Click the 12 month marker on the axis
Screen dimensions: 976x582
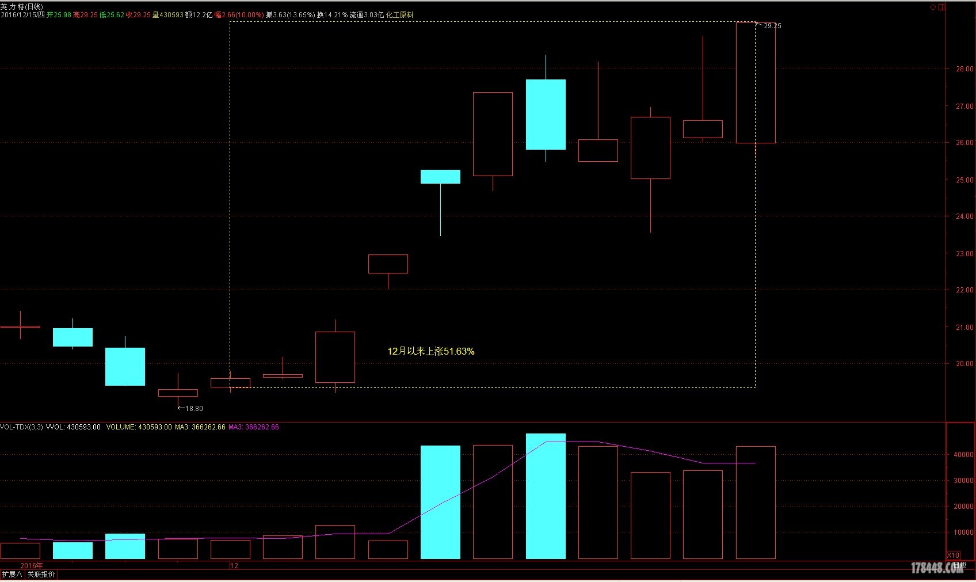click(234, 566)
